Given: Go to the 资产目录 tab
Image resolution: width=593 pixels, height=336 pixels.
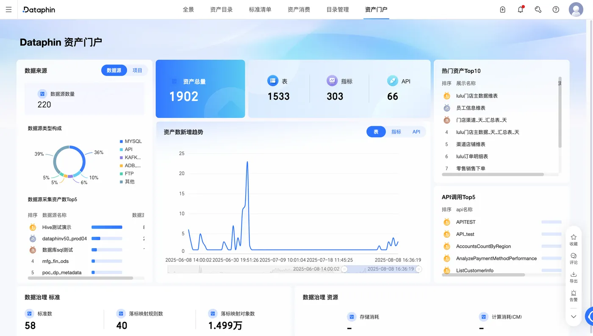Looking at the screenshot, I should pos(221,9).
